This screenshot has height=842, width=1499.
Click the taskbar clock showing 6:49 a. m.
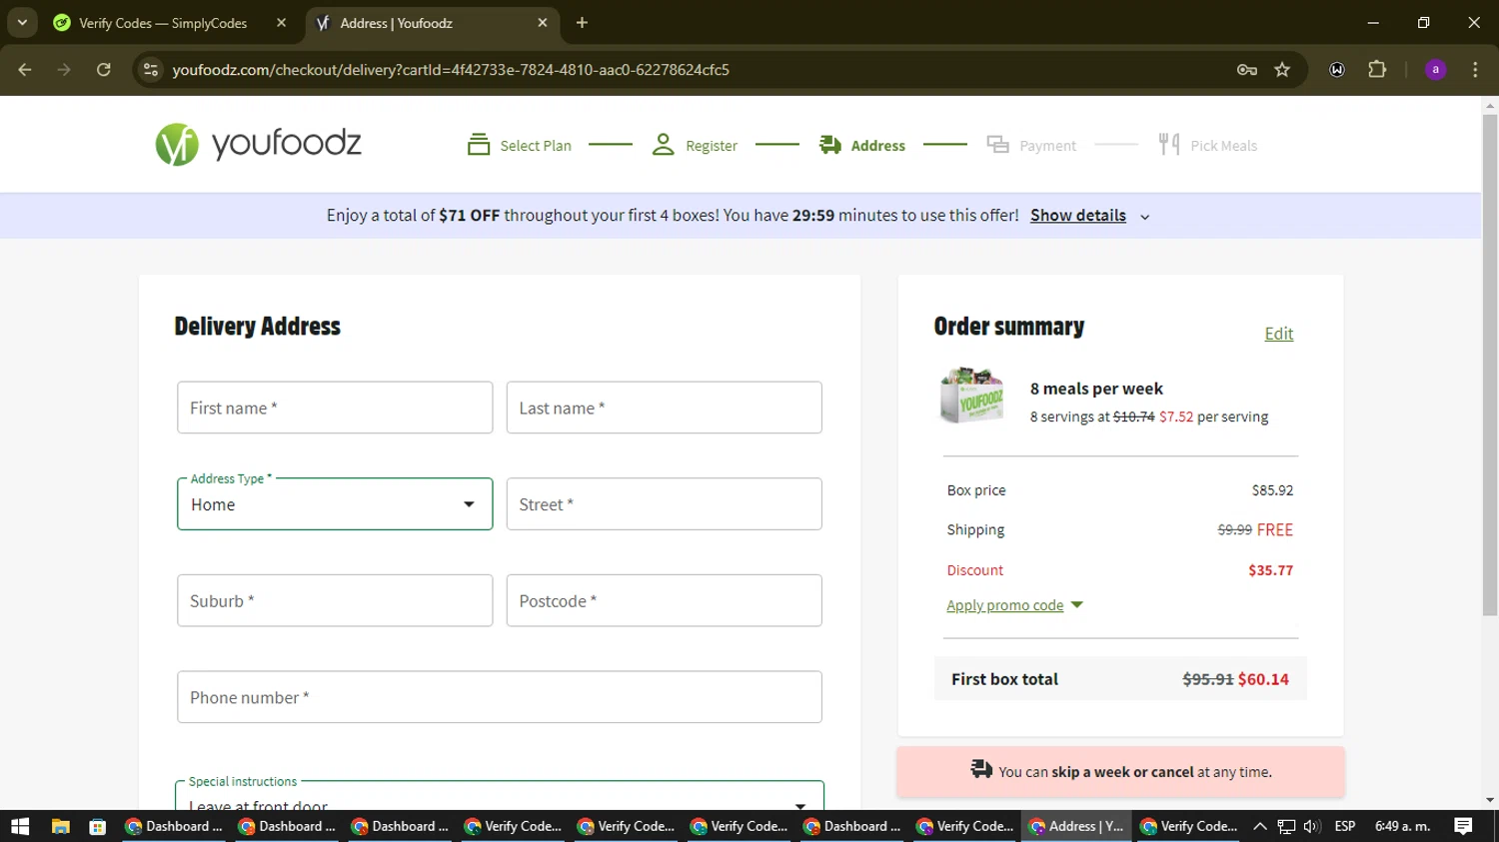tap(1403, 826)
